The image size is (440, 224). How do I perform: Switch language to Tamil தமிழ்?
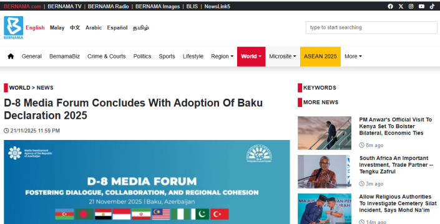coord(141,27)
